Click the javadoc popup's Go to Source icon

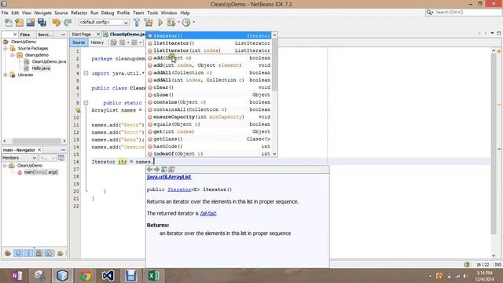(x=171, y=170)
